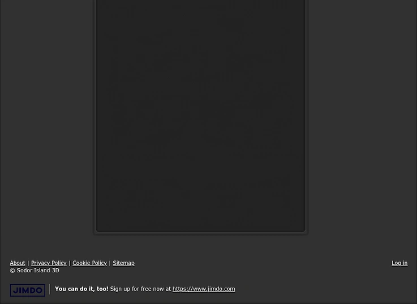417x304 pixels.
Task: Click the copyright © symbol
Action: tap(12, 271)
